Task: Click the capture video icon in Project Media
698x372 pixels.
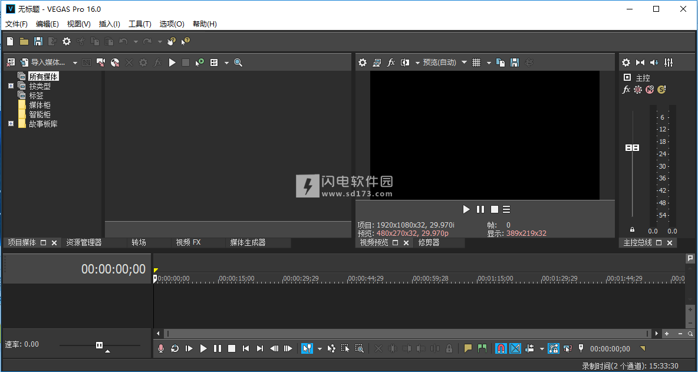Action: (x=101, y=62)
